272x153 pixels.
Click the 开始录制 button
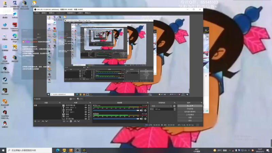(x=190, y=109)
